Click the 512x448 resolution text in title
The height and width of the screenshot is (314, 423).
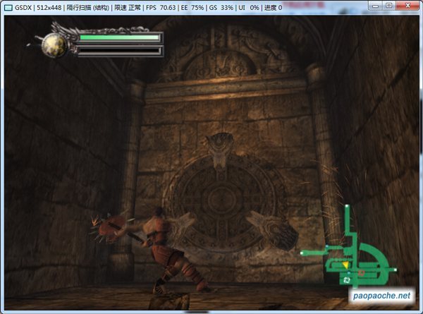pos(49,8)
